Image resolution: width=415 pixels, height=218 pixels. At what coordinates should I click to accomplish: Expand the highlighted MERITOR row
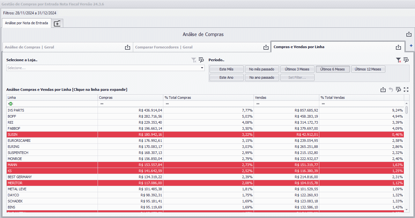coord(205,183)
